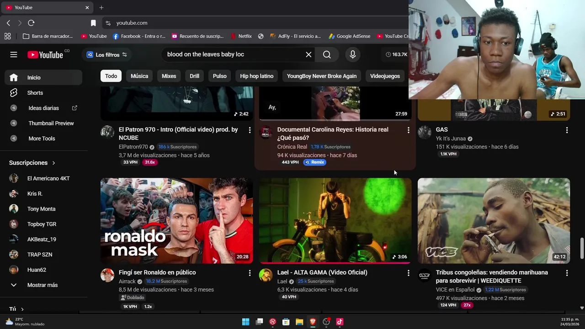Run search with the magnifier button
The image size is (585, 329).
click(327, 54)
